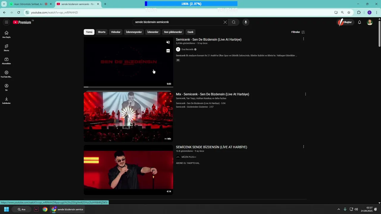Select the Videolar filter chip

[116, 32]
